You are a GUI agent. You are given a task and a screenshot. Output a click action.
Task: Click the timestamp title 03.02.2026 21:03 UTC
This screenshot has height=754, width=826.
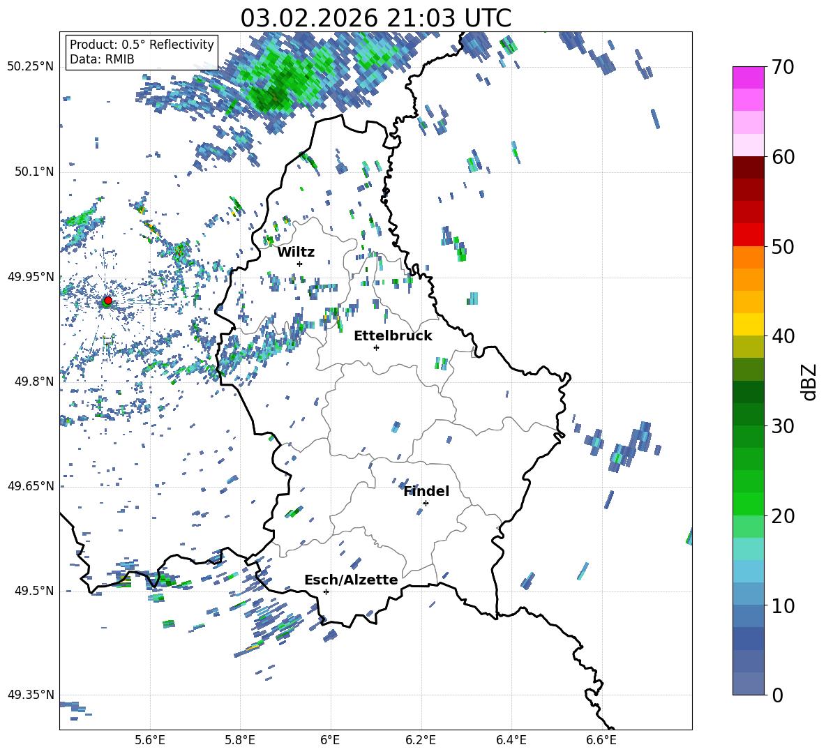375,18
